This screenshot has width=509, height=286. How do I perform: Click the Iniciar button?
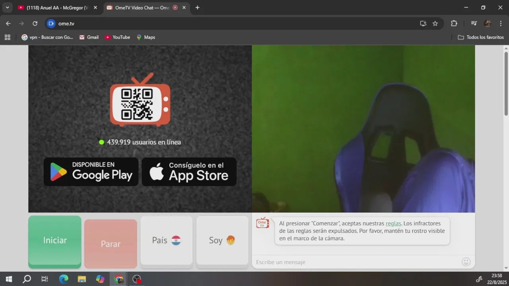coord(55,241)
